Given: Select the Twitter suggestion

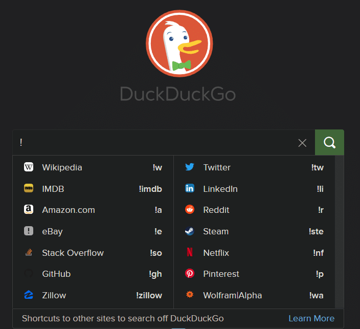Looking at the screenshot, I should click(x=254, y=167).
